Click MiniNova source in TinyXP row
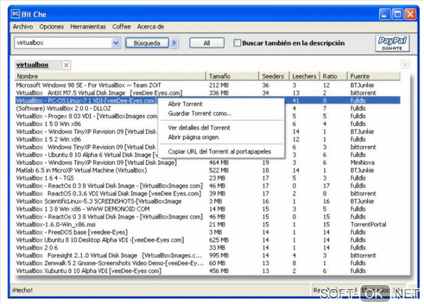Viewport: 424px width, 304px height. click(362, 163)
